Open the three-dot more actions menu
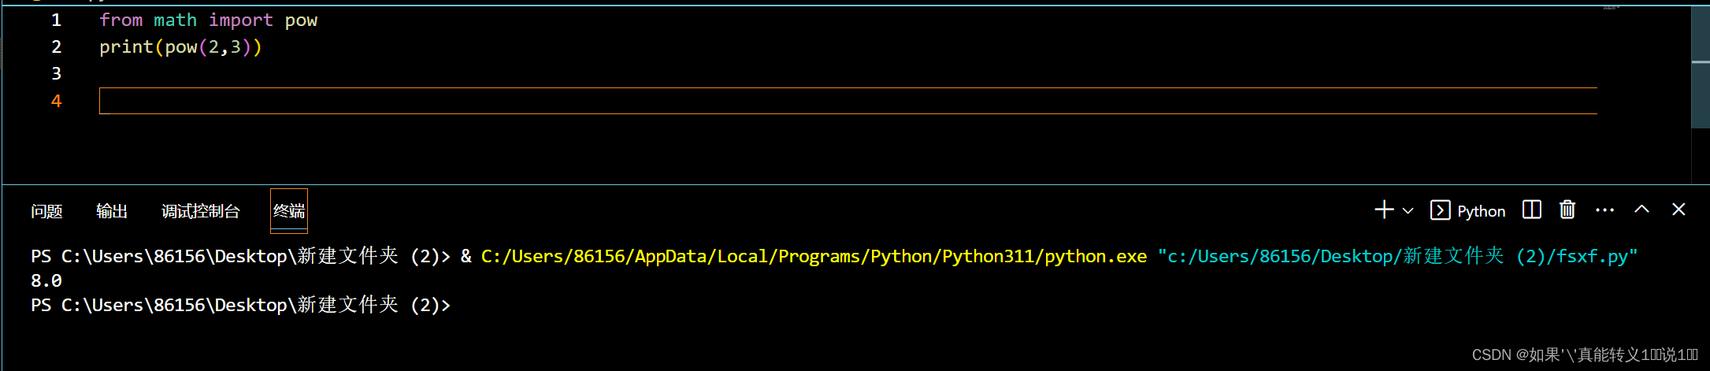Image resolution: width=1710 pixels, height=371 pixels. pos(1604,210)
